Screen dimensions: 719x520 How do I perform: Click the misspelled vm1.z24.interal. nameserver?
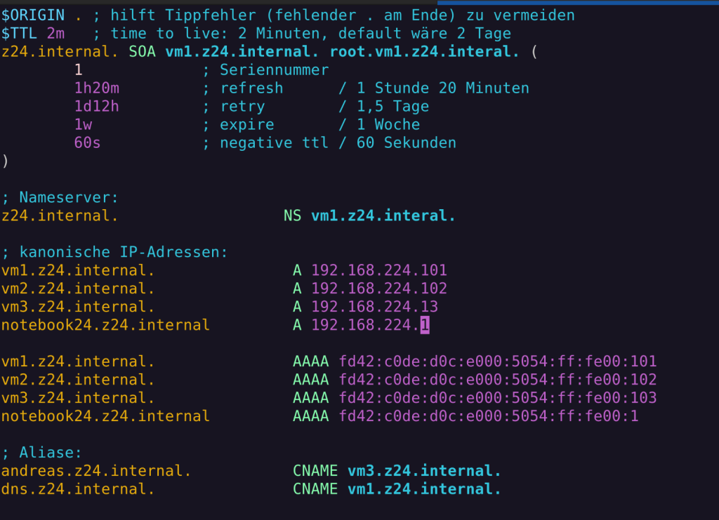(x=383, y=215)
